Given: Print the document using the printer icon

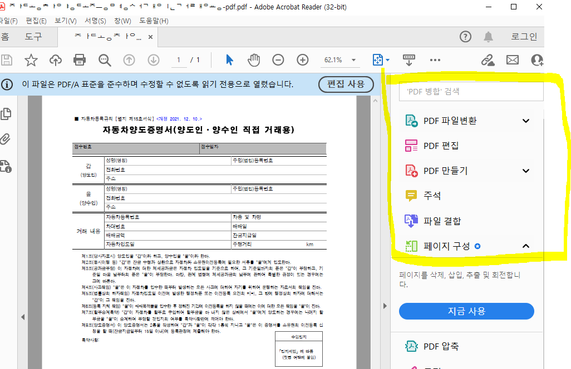Looking at the screenshot, I should point(79,59).
